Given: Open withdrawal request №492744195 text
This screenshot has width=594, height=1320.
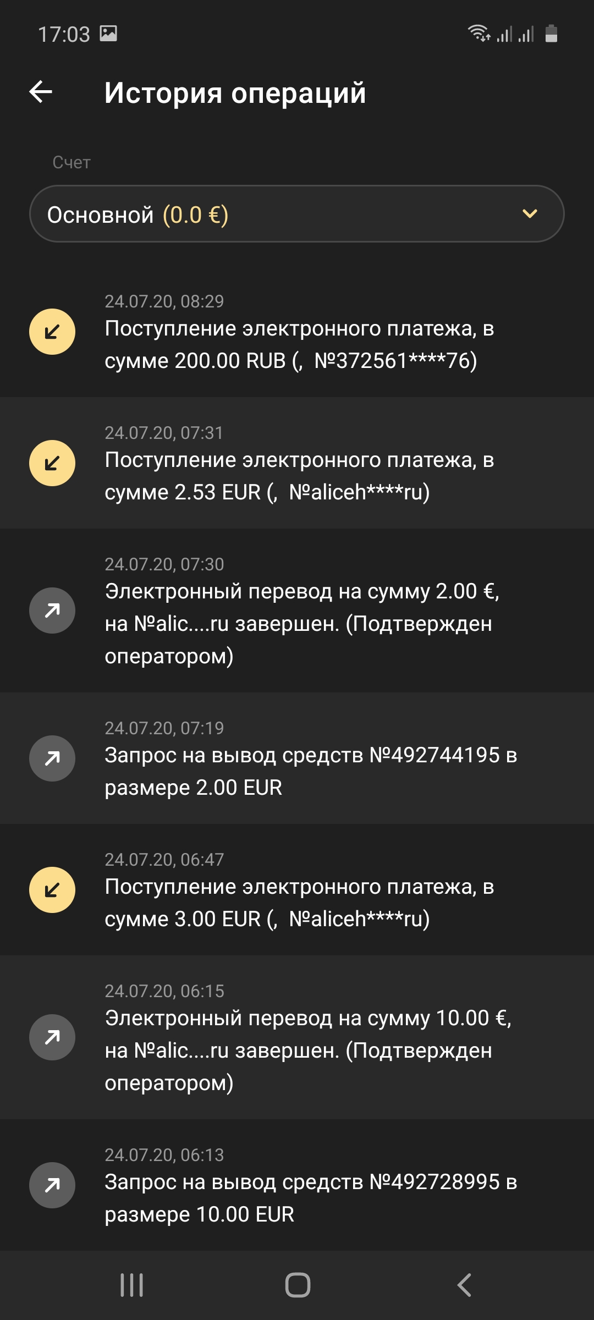Looking at the screenshot, I should pyautogui.click(x=311, y=771).
